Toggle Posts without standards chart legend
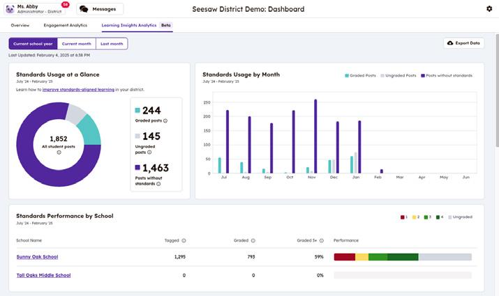 click(x=446, y=75)
